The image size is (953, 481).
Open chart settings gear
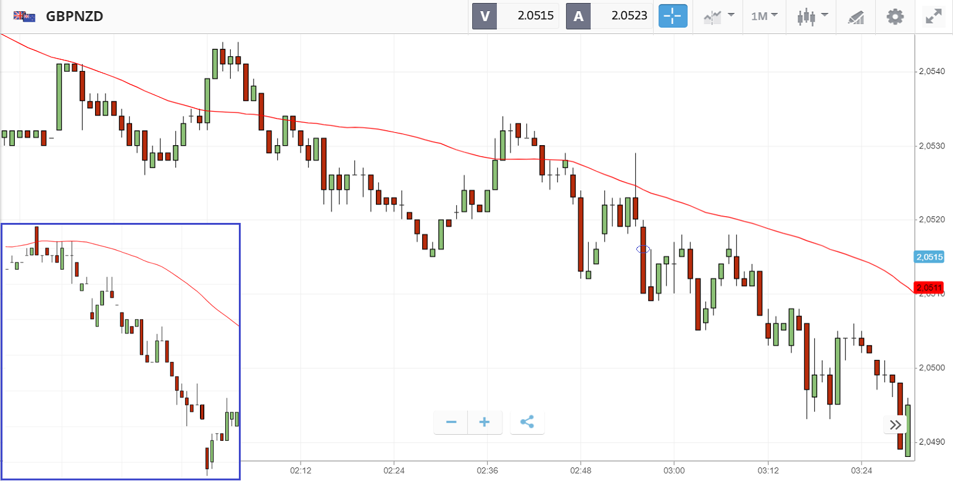(x=895, y=16)
